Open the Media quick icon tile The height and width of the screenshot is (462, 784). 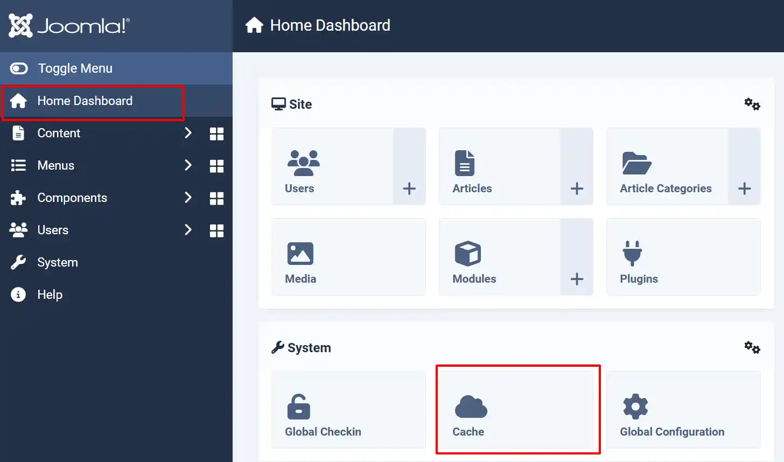click(348, 257)
